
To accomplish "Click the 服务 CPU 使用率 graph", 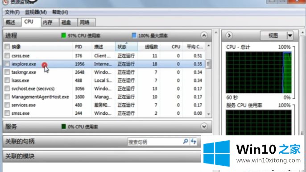I will [259, 122].
